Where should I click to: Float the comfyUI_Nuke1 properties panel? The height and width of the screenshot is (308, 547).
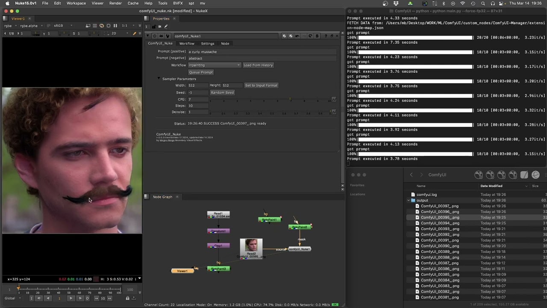332,36
